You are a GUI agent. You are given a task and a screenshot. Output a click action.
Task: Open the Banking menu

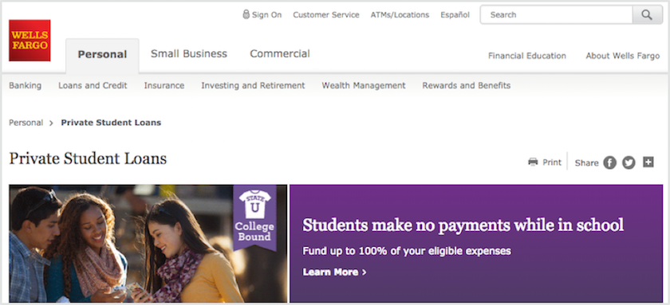pos(26,85)
